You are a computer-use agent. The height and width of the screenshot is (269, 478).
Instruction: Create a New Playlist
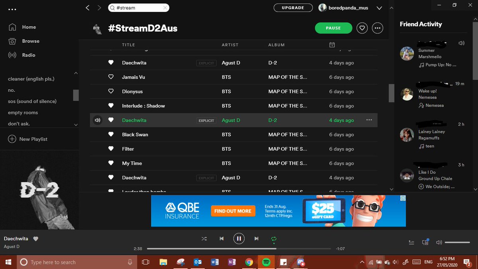28,139
